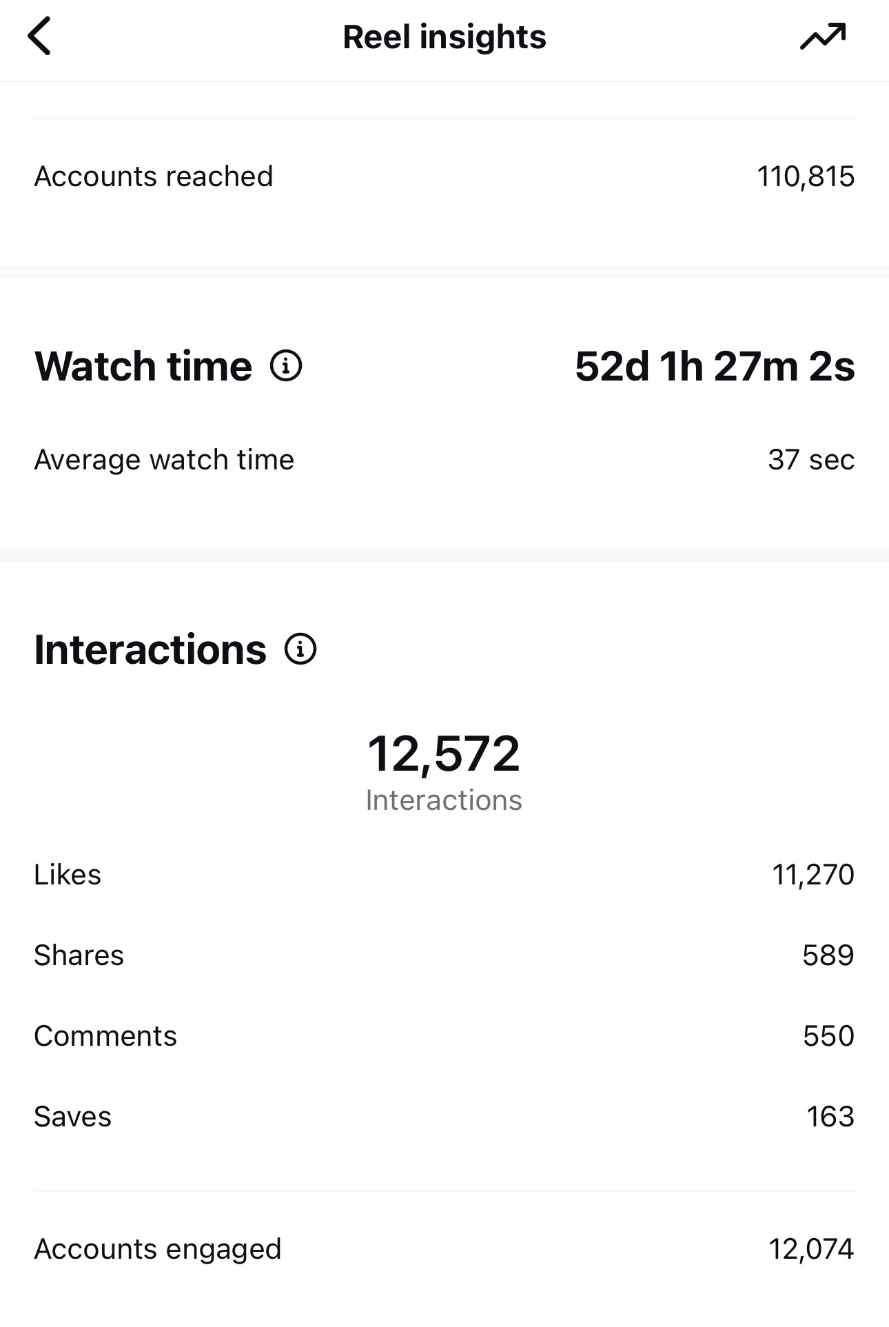Screen dimensions: 889x1327
Task: Tap the Watch time info icon
Action: point(286,365)
